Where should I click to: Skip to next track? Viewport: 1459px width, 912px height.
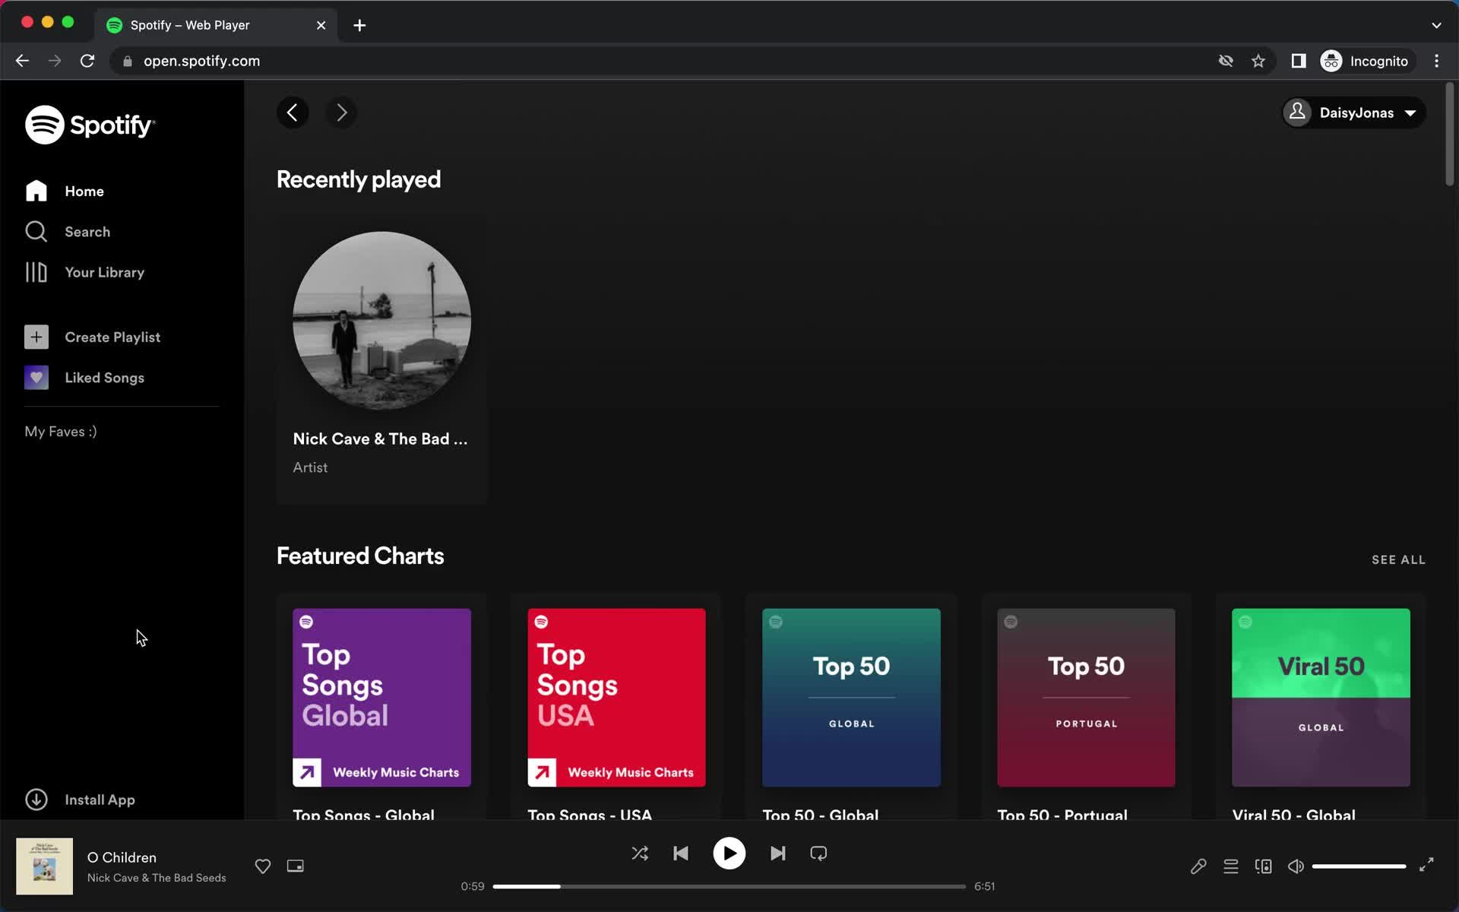777,853
